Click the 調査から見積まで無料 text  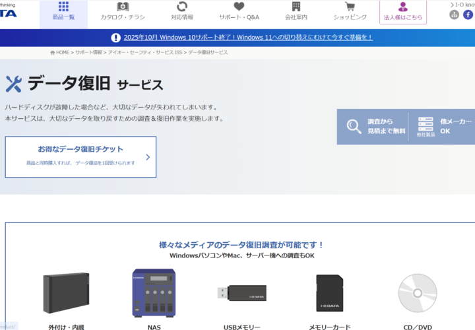pyautogui.click(x=386, y=126)
